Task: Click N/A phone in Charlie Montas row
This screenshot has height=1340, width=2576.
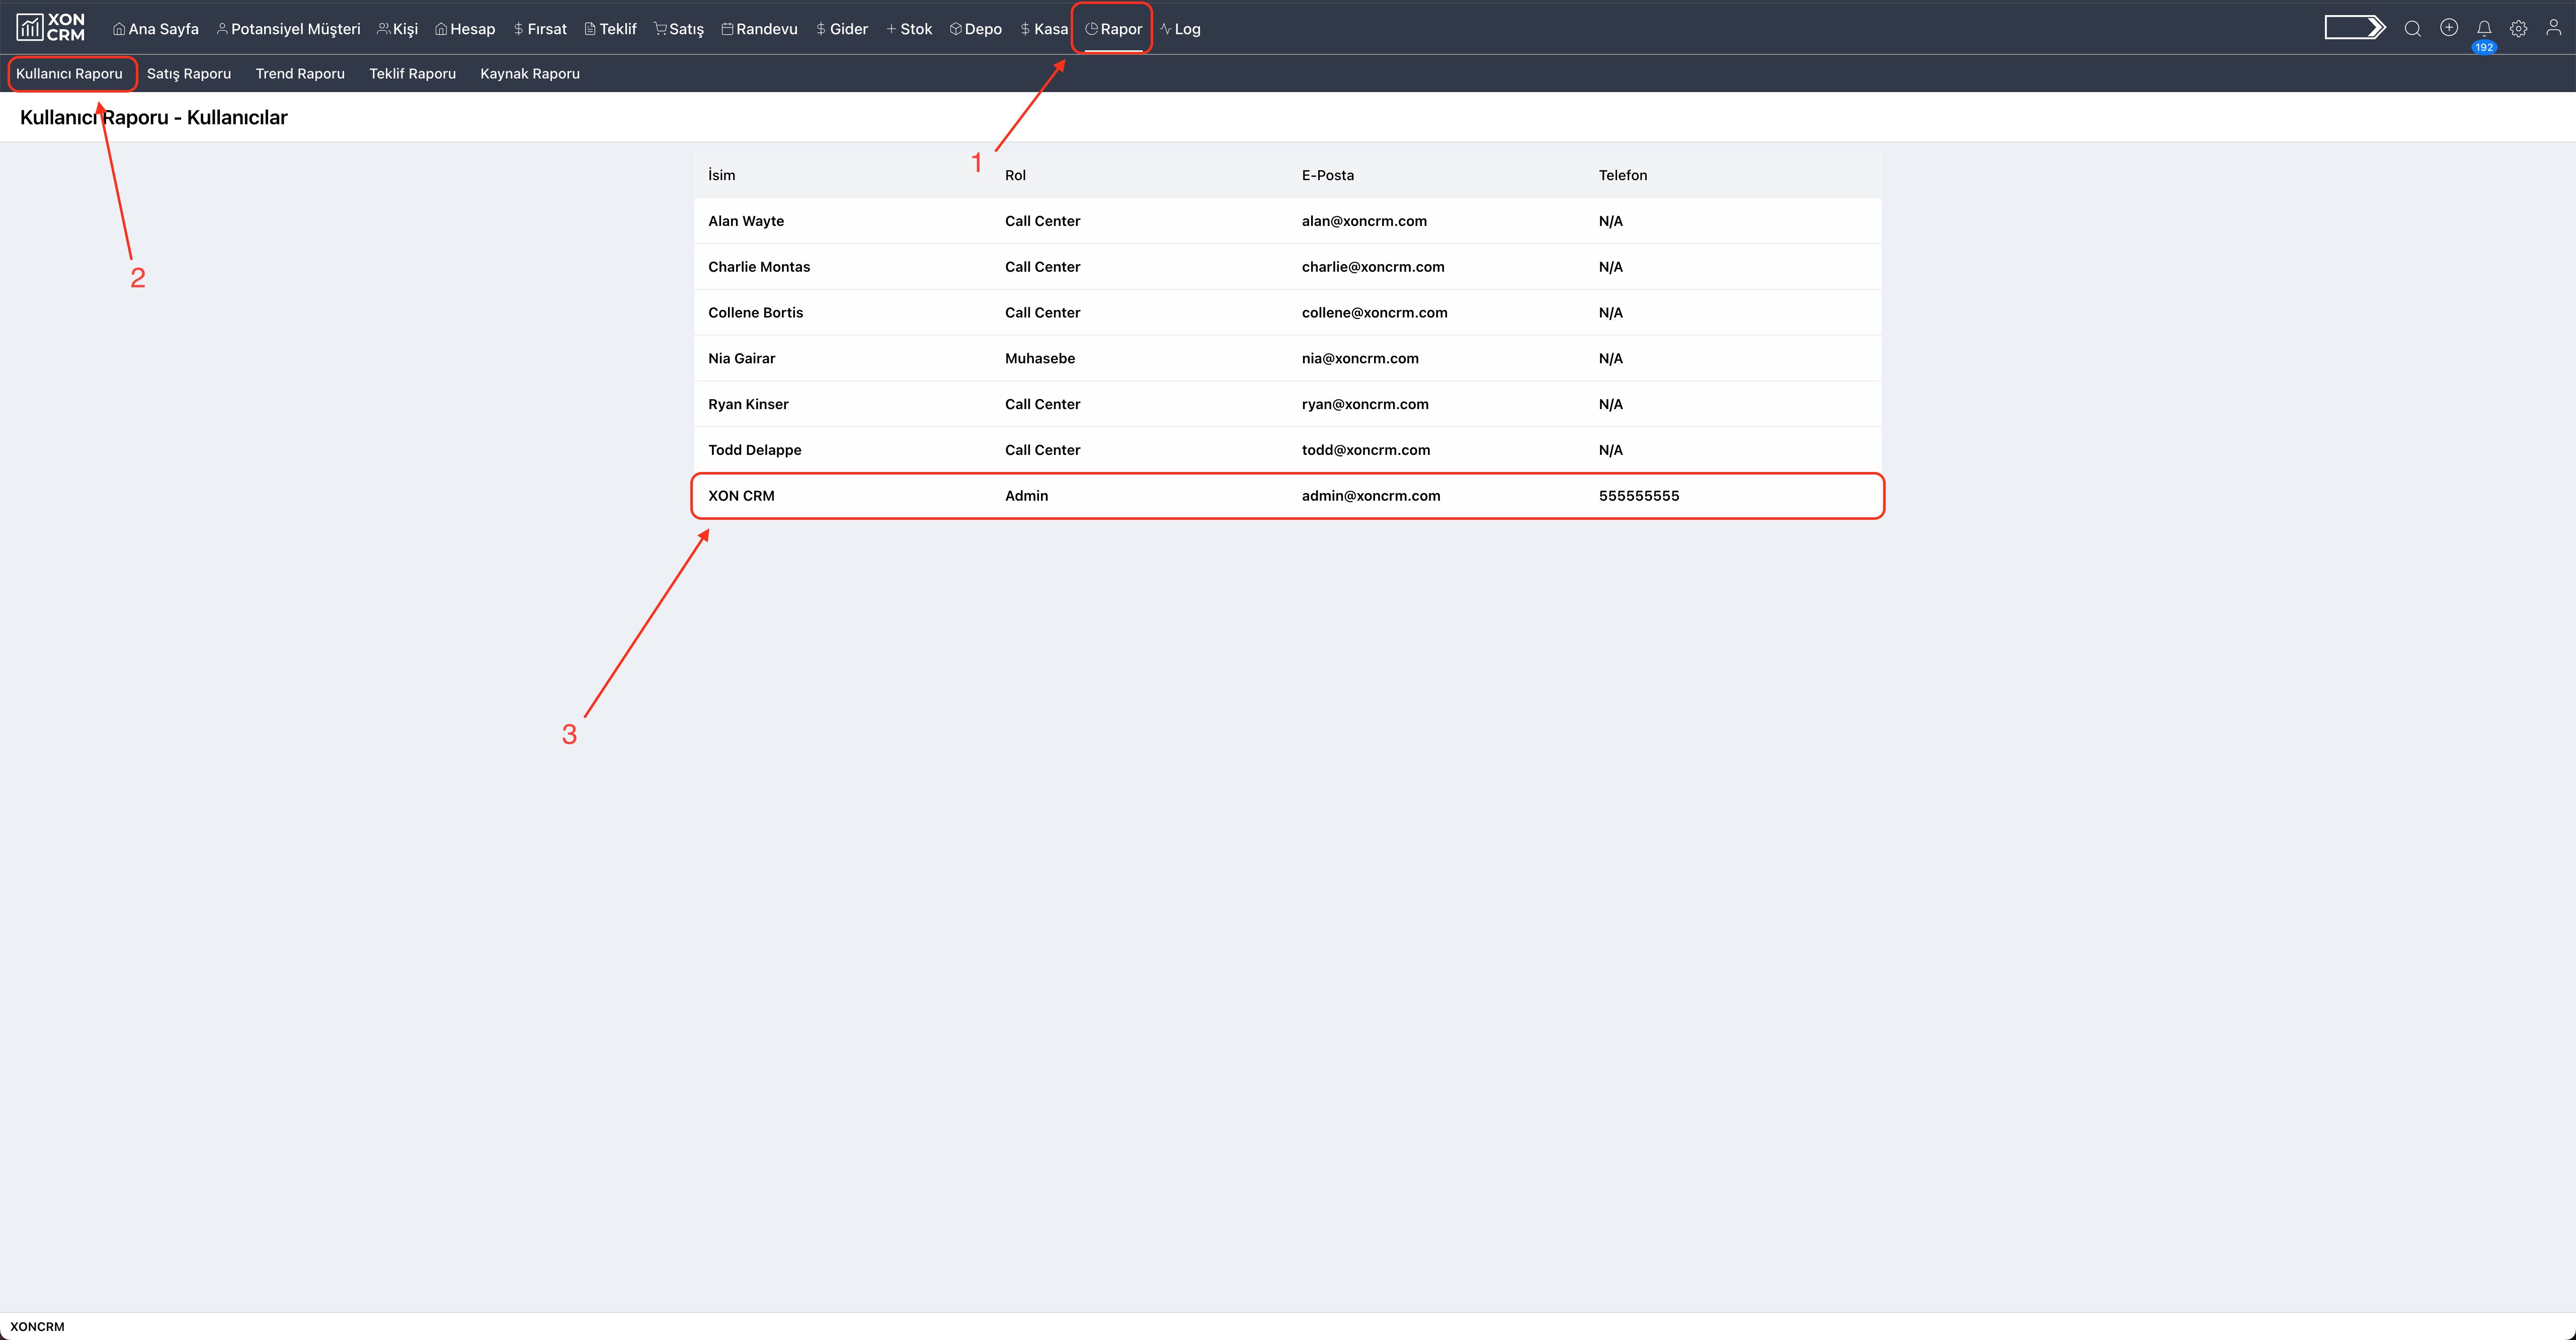Action: coord(1610,267)
